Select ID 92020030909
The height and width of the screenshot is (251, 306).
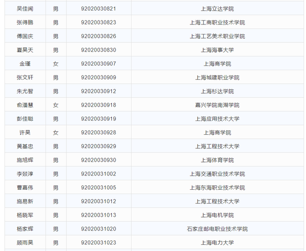click(x=98, y=77)
